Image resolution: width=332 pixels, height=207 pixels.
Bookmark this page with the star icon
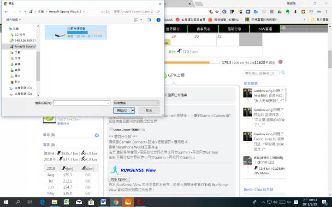pos(217,12)
